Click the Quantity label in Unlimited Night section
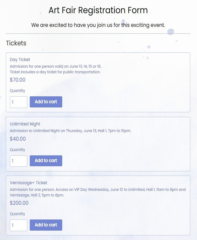197x240 pixels. (x=17, y=149)
